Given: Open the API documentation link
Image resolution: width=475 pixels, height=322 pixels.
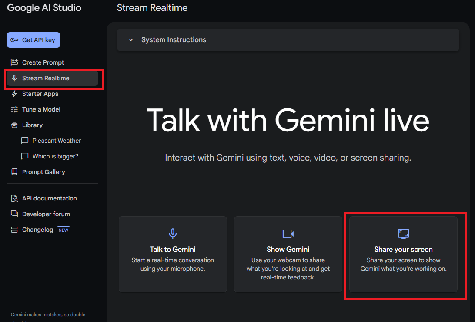Looking at the screenshot, I should [52, 198].
